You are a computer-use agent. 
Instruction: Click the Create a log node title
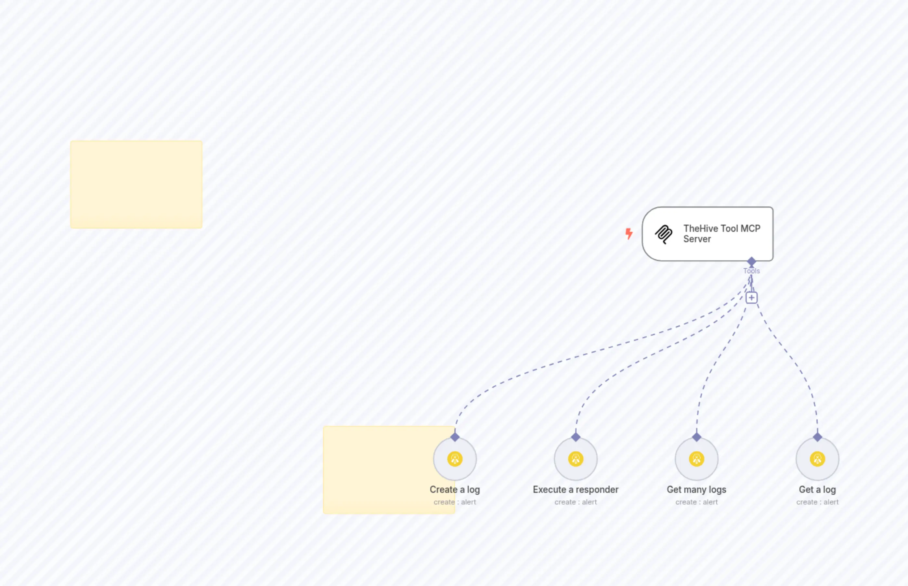point(455,489)
